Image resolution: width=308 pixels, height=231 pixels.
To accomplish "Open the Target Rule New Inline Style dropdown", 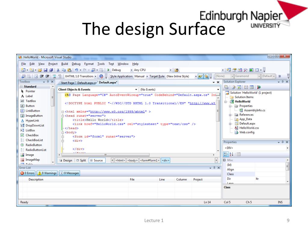I will click(196, 76).
